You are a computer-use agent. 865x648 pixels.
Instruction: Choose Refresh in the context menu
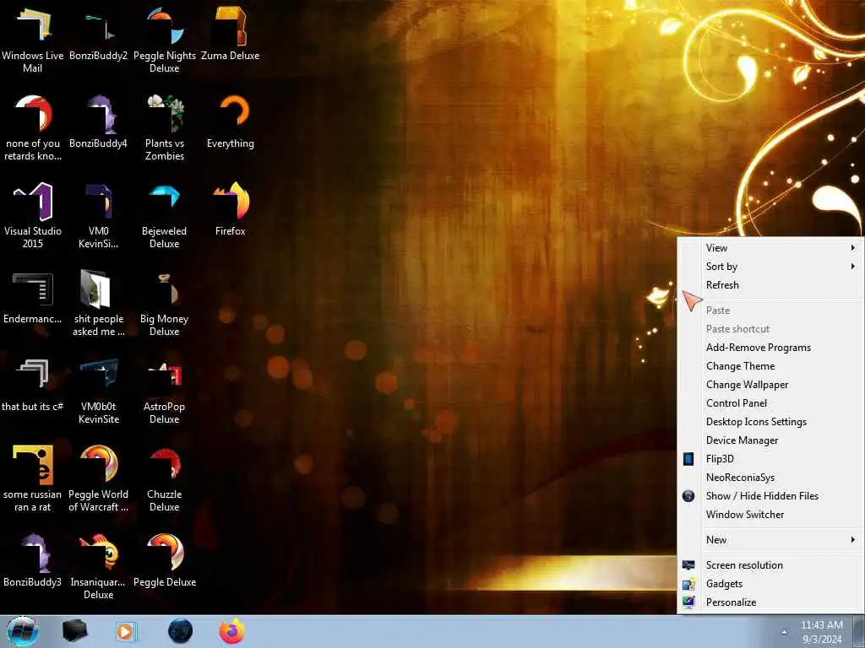click(770, 285)
